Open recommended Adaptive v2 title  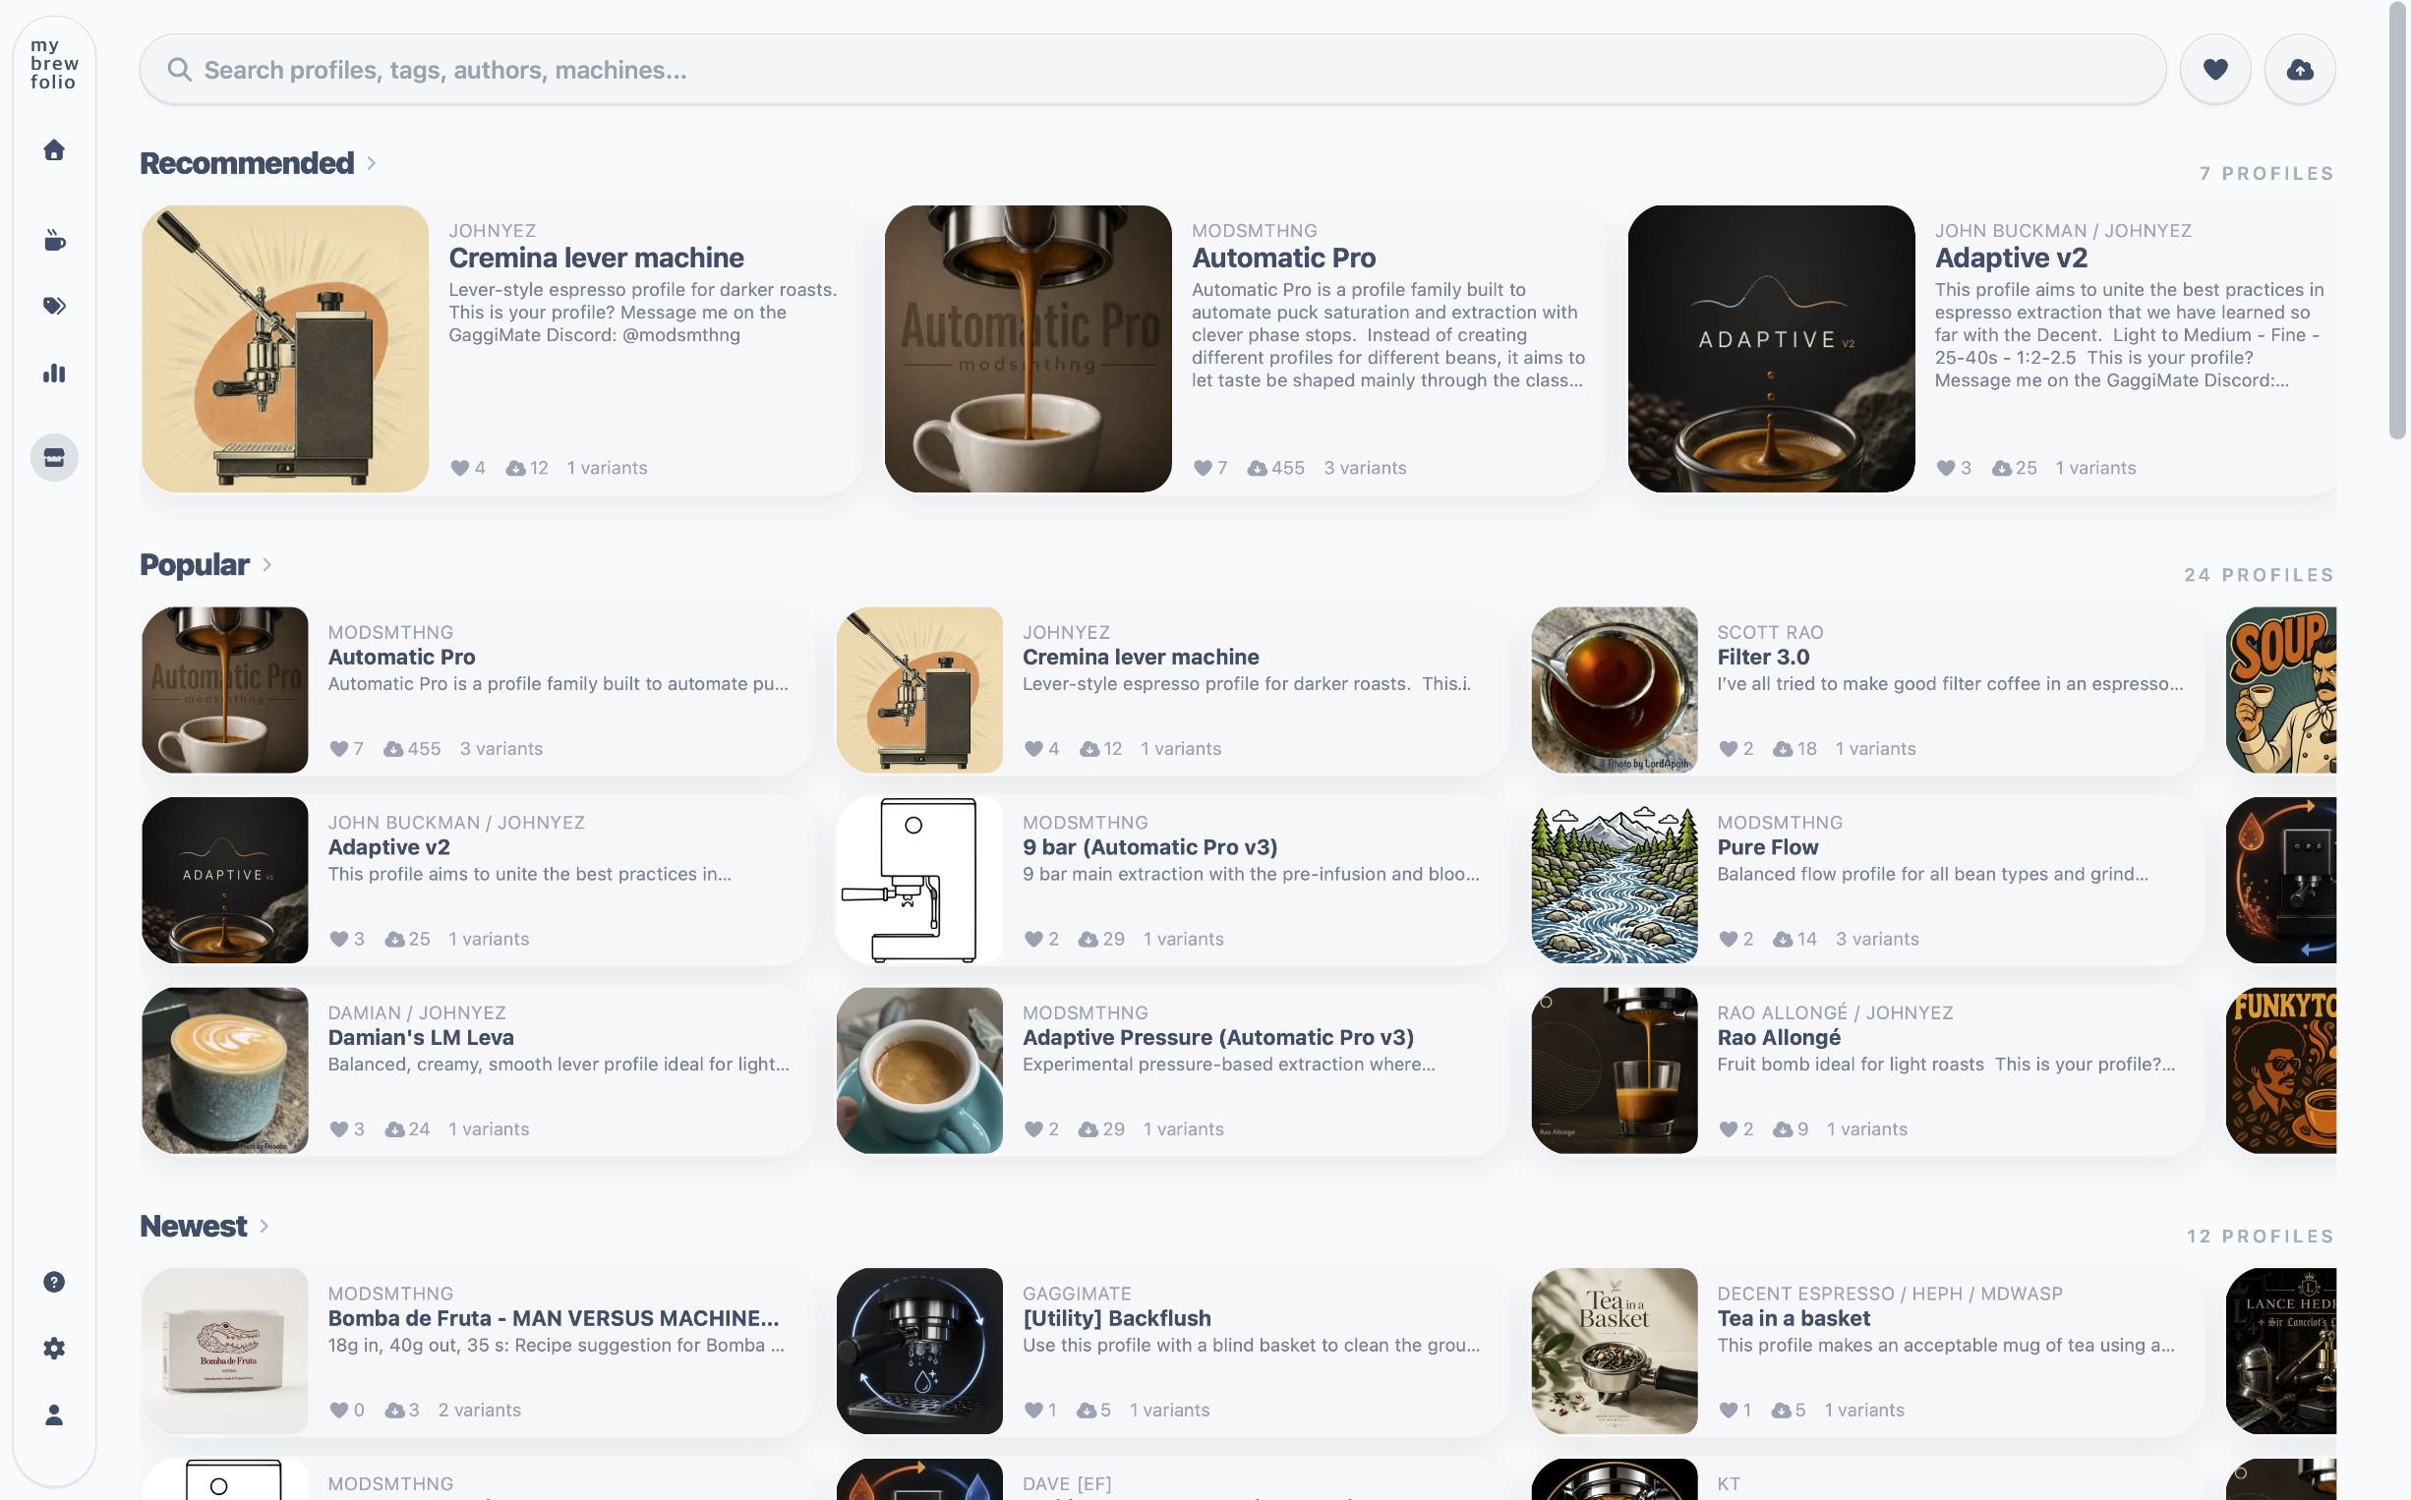(2011, 258)
